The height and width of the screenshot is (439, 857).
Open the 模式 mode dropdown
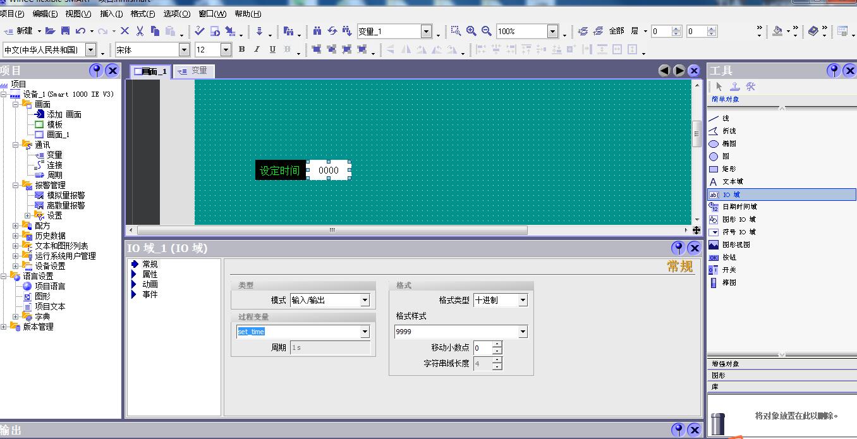(x=365, y=301)
